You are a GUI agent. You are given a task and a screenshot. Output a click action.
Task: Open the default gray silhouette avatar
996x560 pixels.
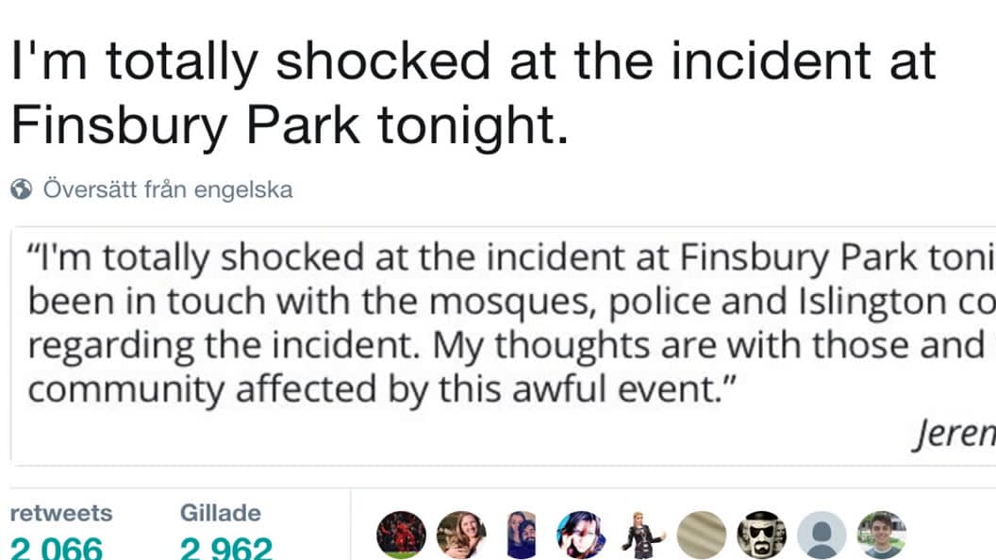tap(822, 535)
